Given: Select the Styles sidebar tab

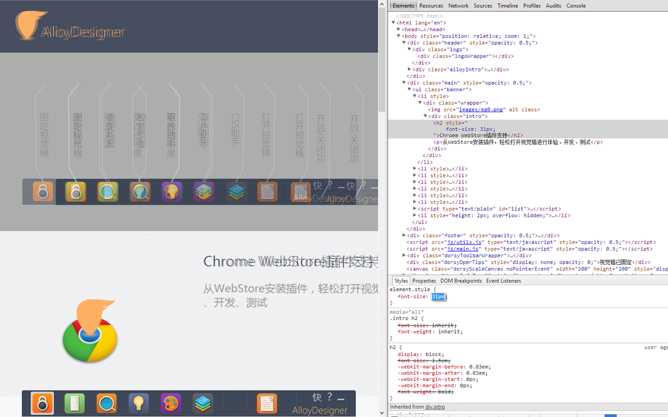Looking at the screenshot, I should click(x=401, y=281).
